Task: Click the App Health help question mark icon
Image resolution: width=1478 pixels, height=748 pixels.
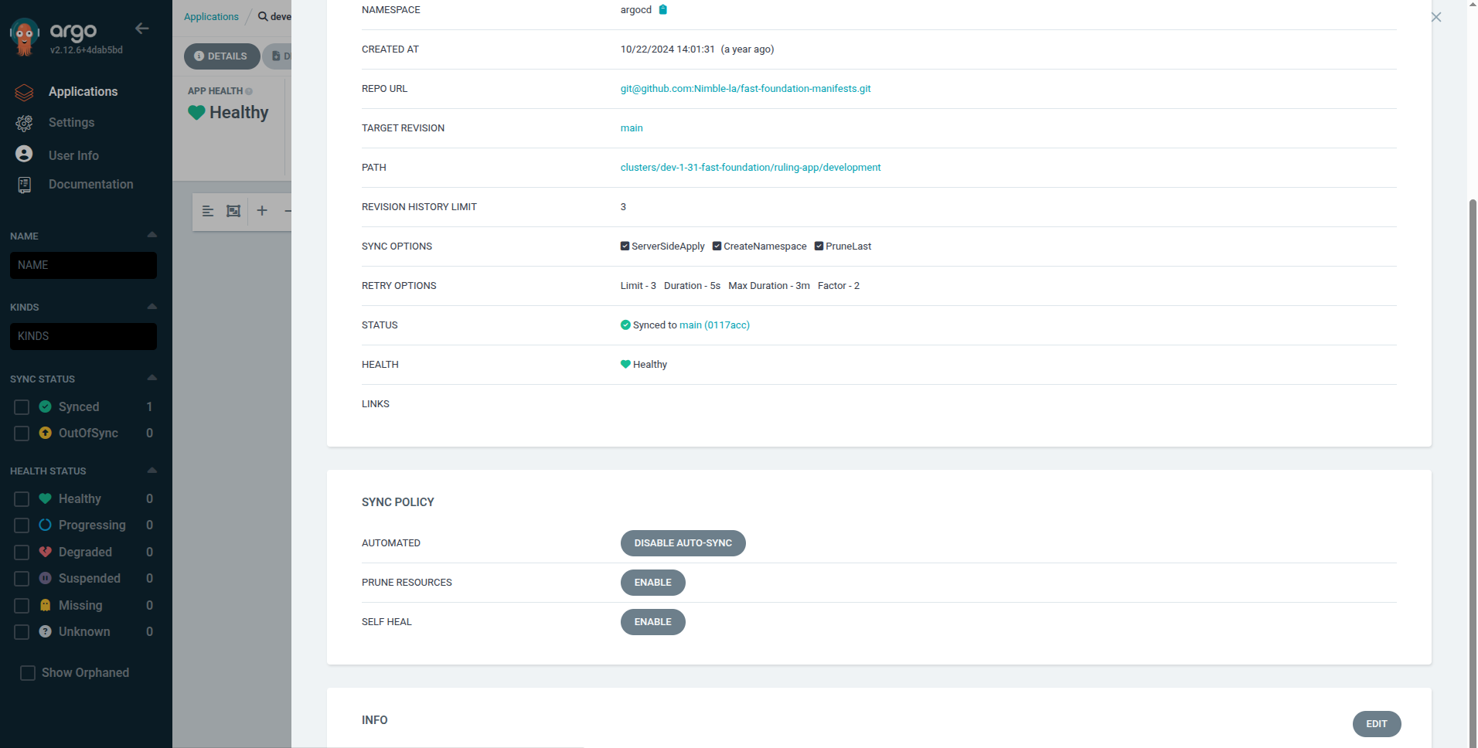Action: 249,91
